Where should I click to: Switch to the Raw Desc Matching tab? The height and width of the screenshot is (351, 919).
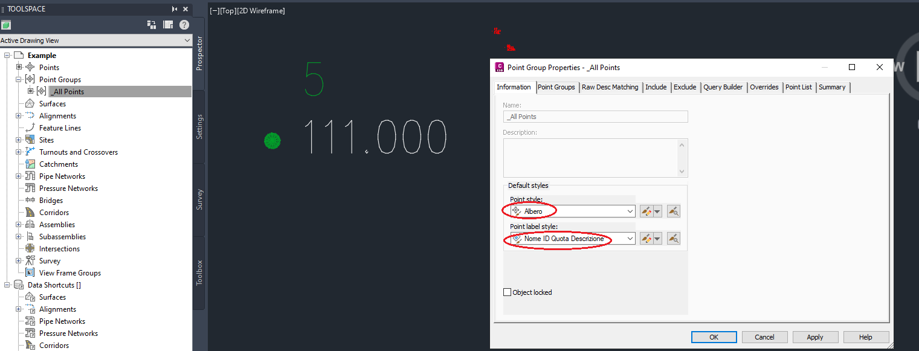[610, 87]
